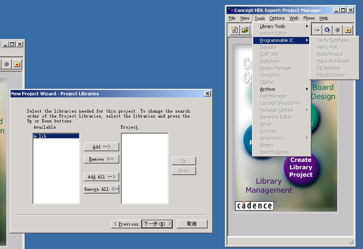Open the Web menu

click(x=294, y=18)
